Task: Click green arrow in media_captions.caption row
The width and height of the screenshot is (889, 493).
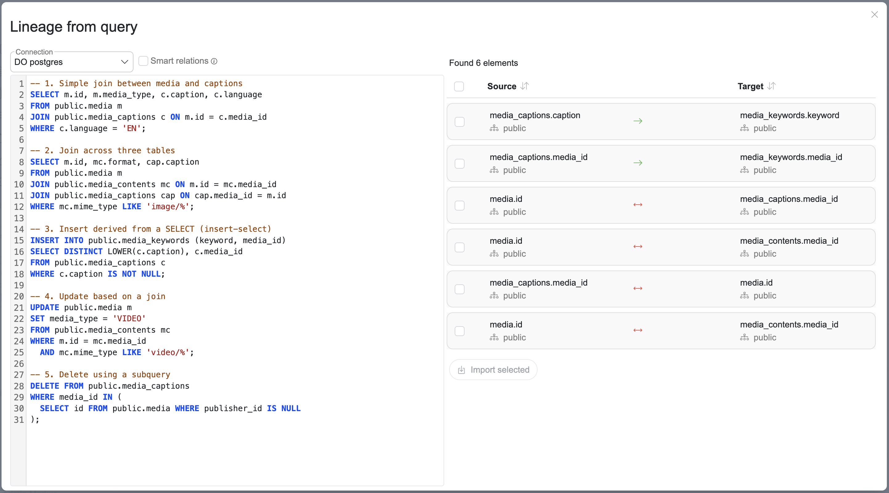Action: pos(637,121)
